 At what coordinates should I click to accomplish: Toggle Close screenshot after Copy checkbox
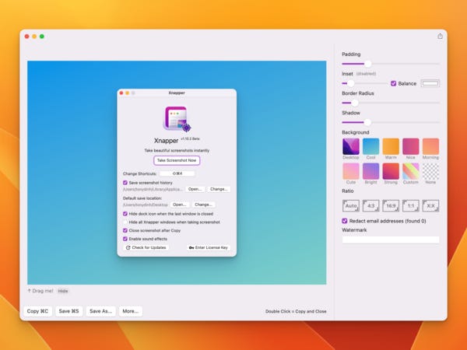[125, 230]
